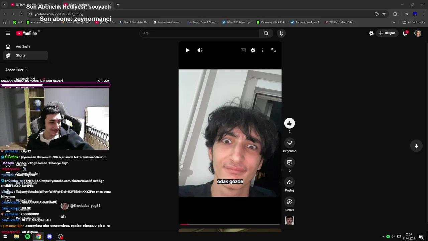Toggle closed captions on the Short
The image size is (428, 241).
tap(243, 50)
